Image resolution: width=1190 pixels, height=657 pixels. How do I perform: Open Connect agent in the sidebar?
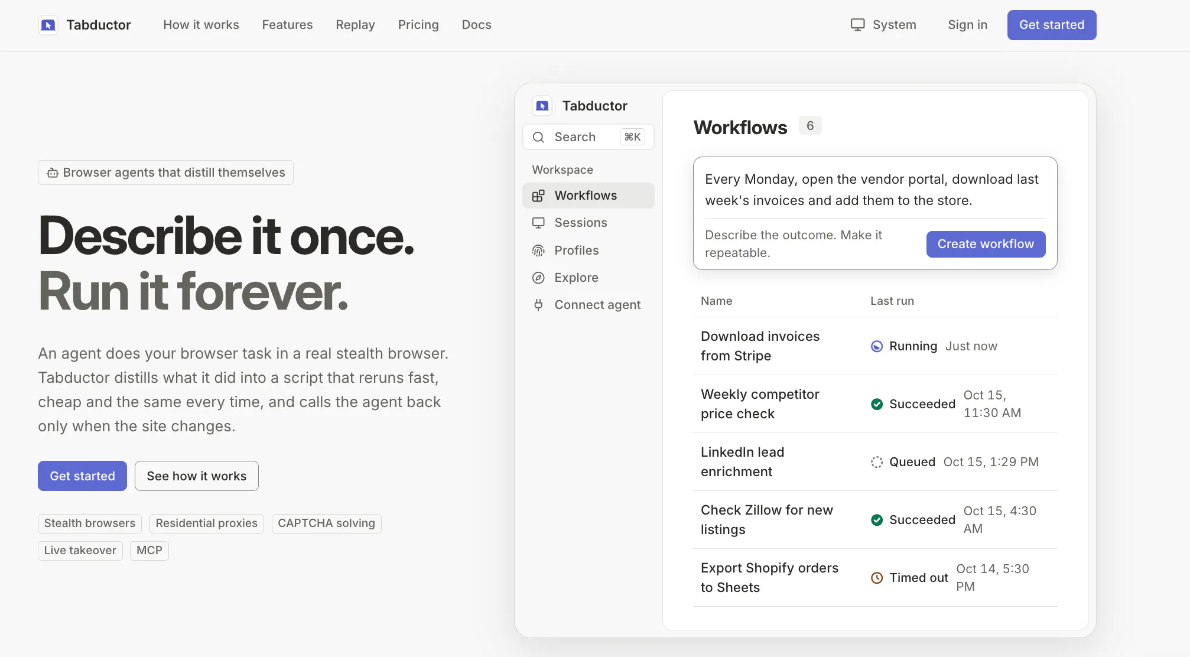(x=589, y=305)
